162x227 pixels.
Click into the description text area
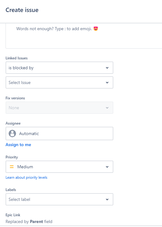(x=84, y=36)
